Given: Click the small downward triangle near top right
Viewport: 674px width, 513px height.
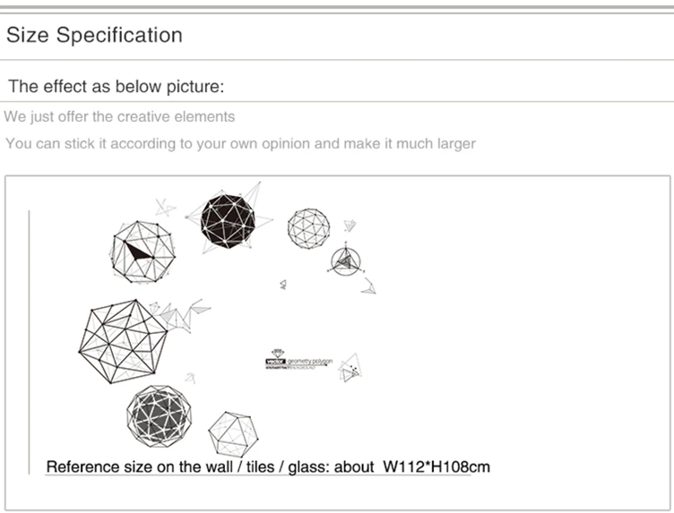Looking at the screenshot, I should coord(350,226).
